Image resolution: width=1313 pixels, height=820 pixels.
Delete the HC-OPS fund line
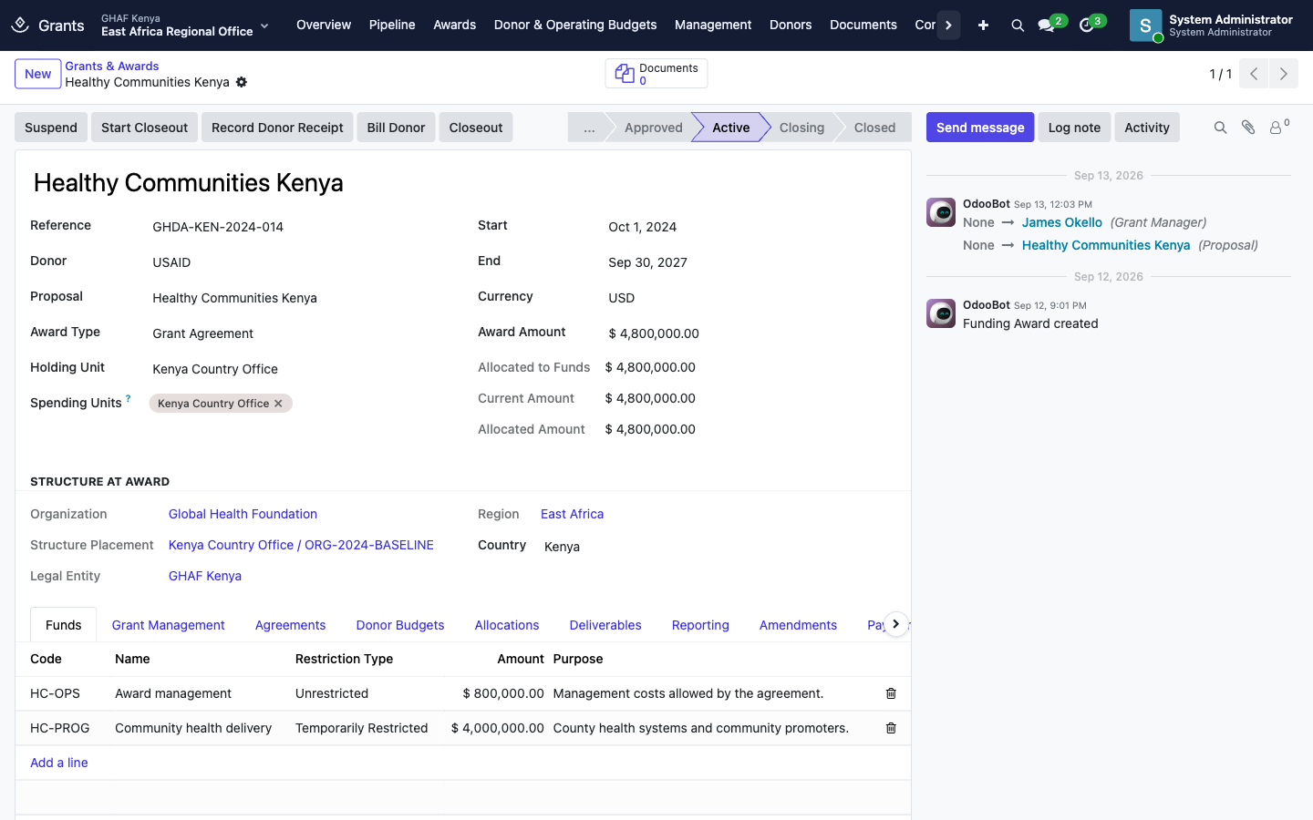[x=891, y=693]
